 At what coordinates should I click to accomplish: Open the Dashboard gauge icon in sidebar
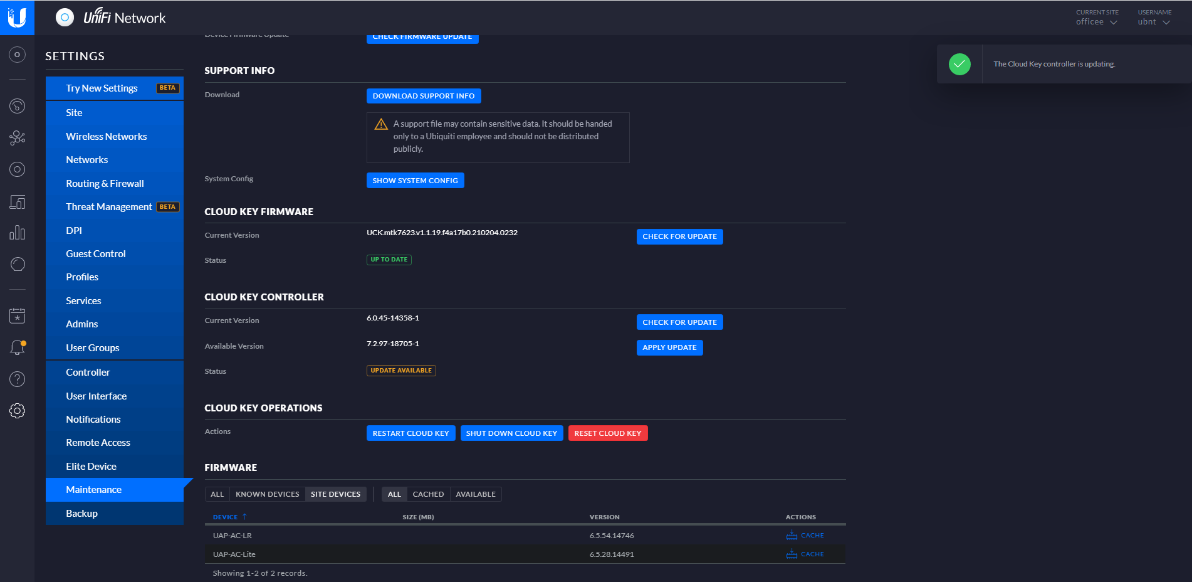(x=17, y=106)
